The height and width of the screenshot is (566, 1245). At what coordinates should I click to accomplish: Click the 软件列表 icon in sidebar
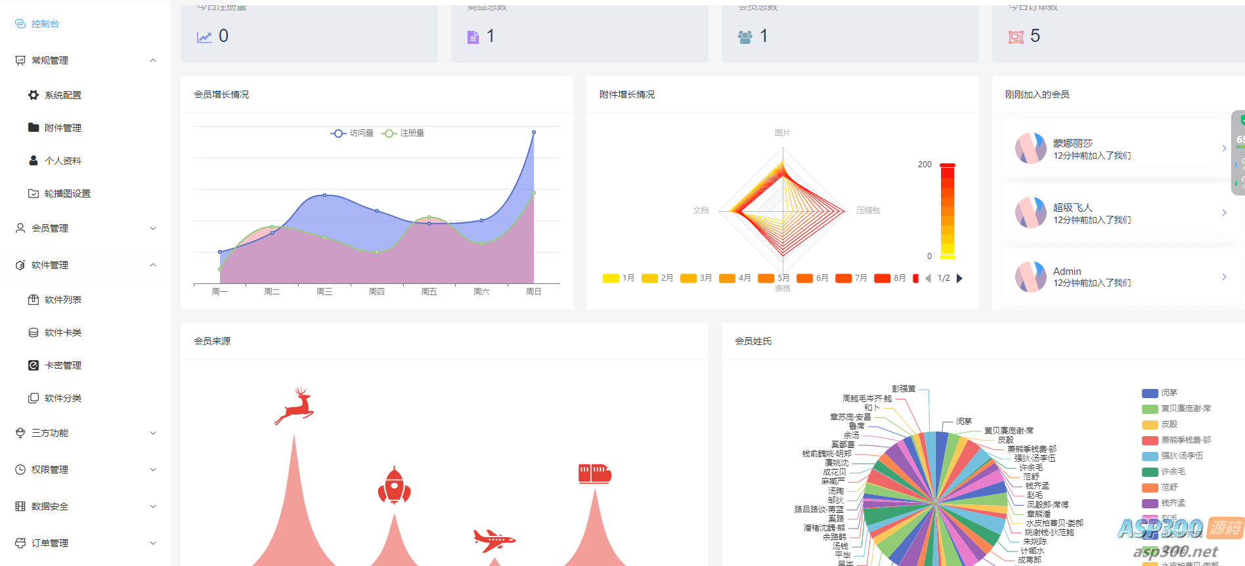point(33,300)
